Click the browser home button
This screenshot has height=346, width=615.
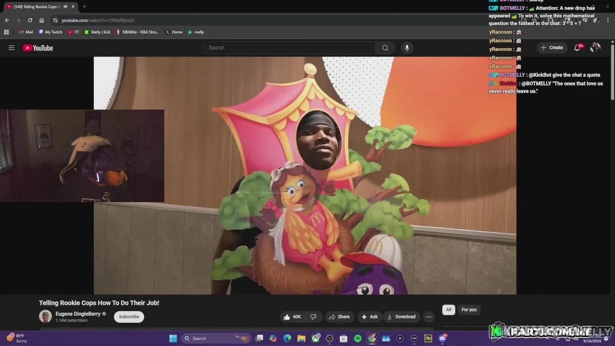tap(41, 20)
